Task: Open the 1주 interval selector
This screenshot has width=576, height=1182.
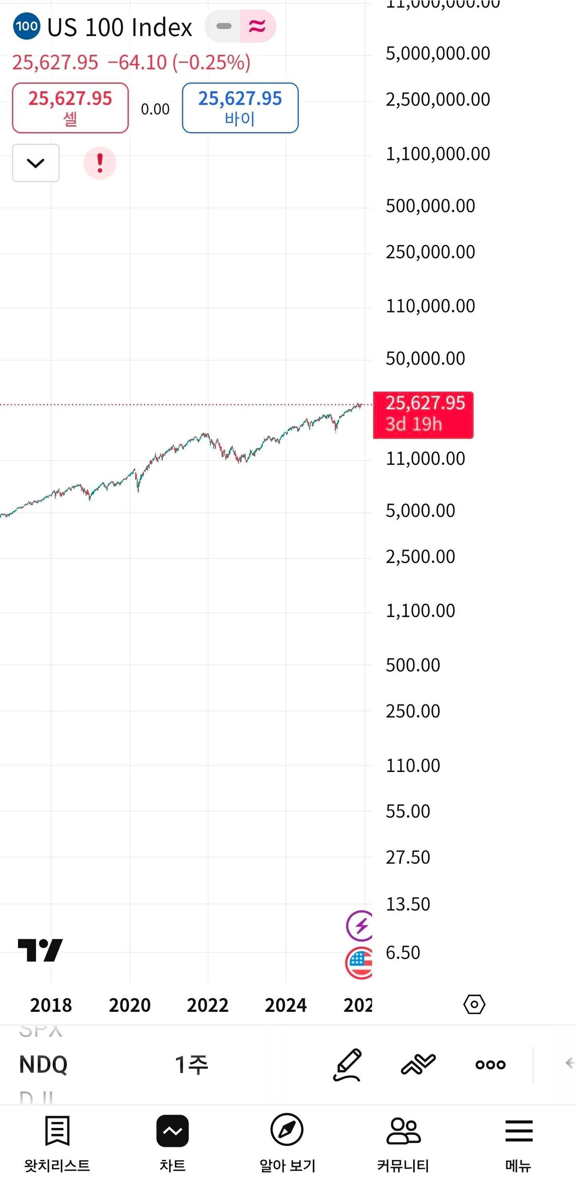Action: [x=192, y=1064]
